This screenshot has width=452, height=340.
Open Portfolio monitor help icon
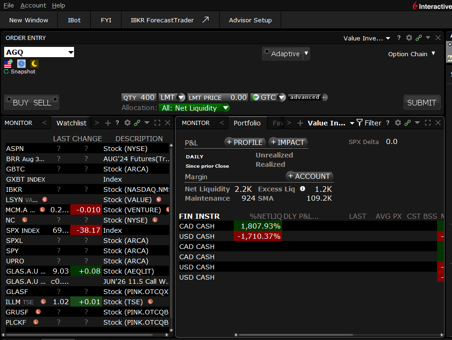[388, 123]
